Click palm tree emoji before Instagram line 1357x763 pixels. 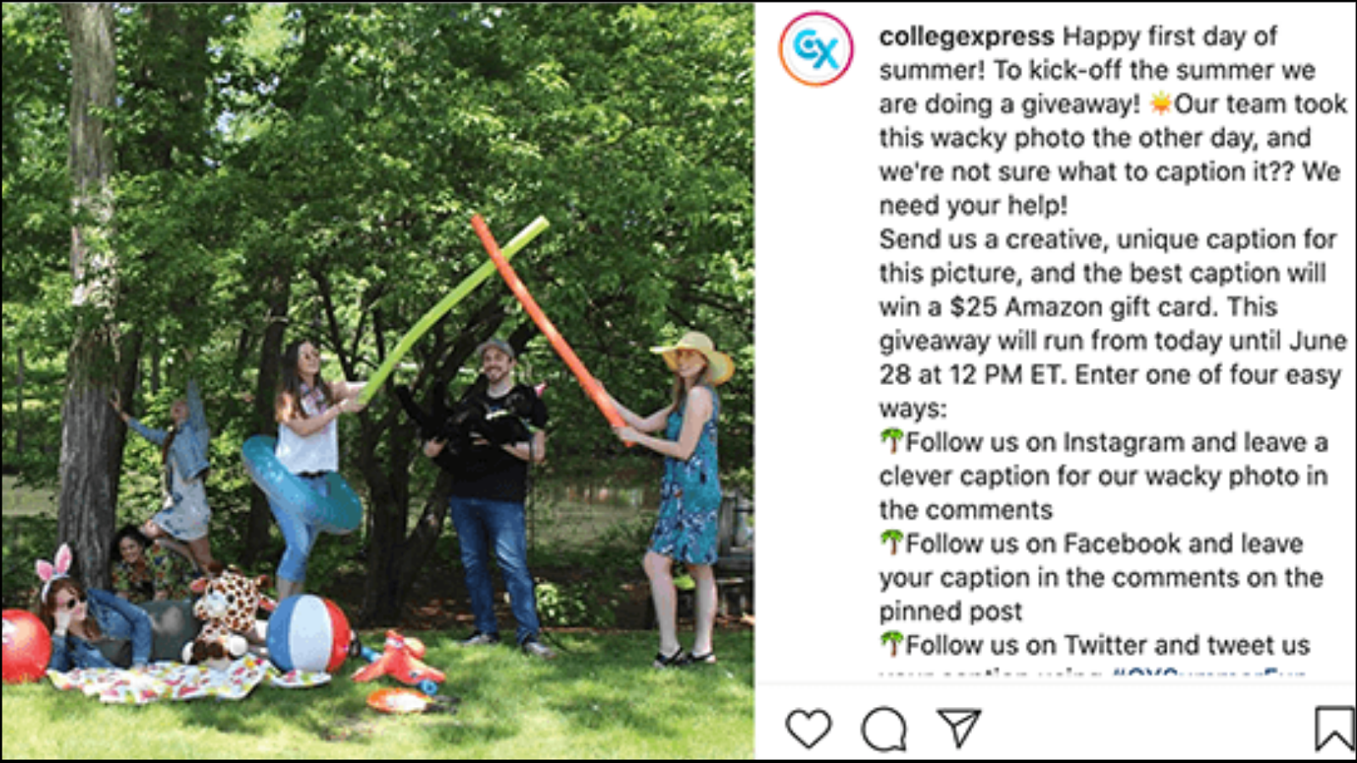click(891, 442)
